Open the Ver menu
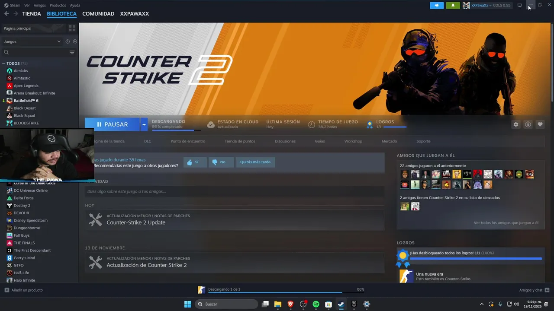This screenshot has height=311, width=554. coord(27,5)
